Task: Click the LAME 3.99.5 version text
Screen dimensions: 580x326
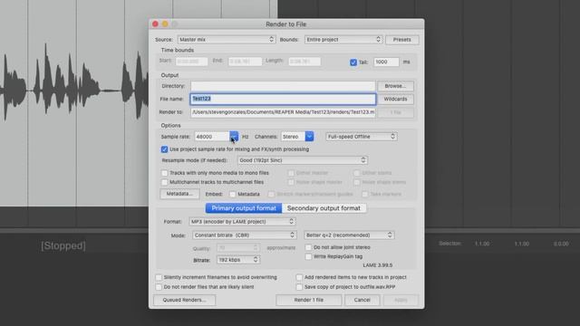Action: pos(377,265)
